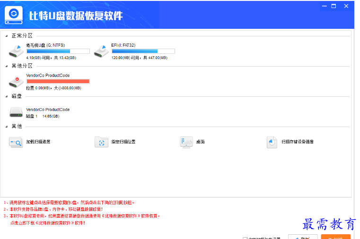The height and width of the screenshot is (239, 360).
Task: Click the 加载扫描进度 label
Action: pyautogui.click(x=38, y=142)
